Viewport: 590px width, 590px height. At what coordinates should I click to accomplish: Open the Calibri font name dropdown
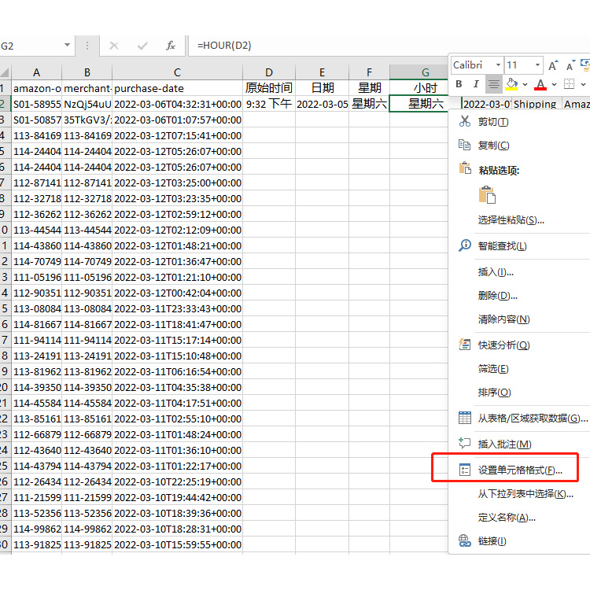pyautogui.click(x=497, y=65)
